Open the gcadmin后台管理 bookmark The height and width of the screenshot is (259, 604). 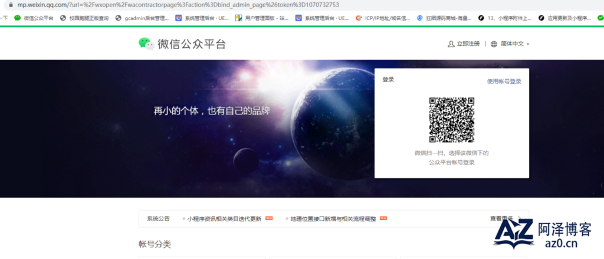[142, 18]
